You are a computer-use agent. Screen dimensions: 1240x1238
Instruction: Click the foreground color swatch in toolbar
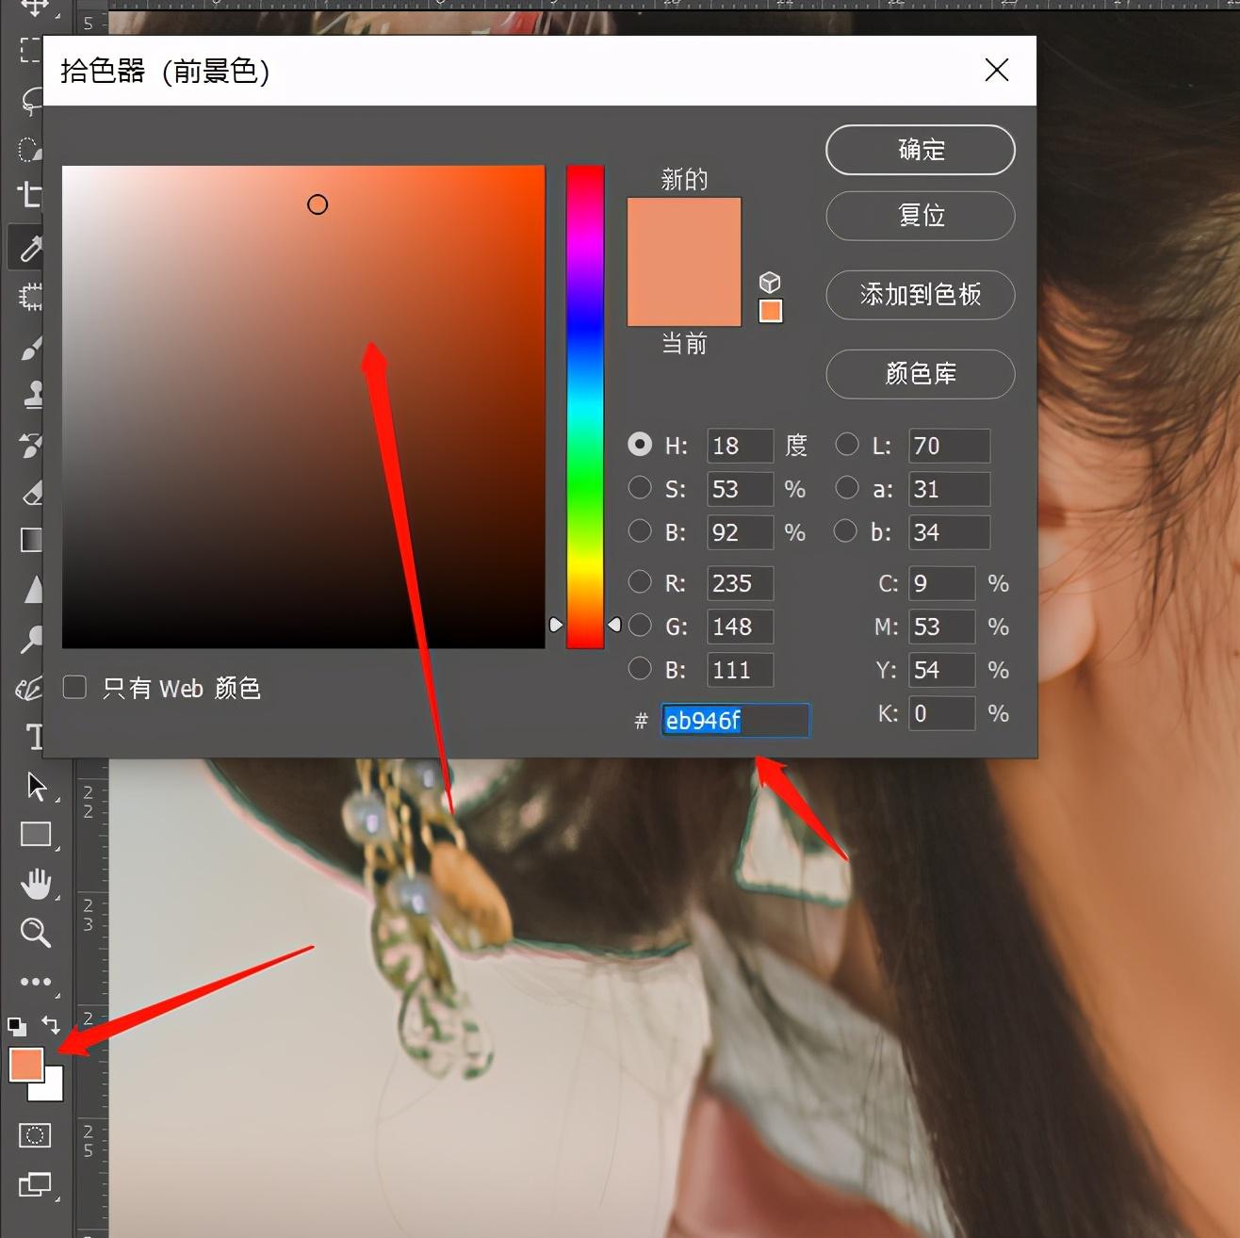(25, 1065)
